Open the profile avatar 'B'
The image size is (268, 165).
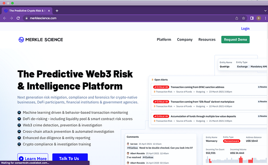click(x=258, y=18)
